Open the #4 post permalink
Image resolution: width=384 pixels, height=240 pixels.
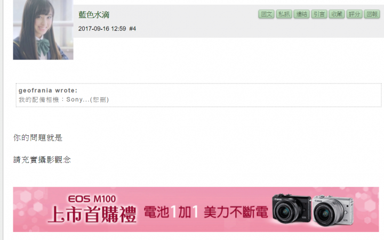point(132,29)
